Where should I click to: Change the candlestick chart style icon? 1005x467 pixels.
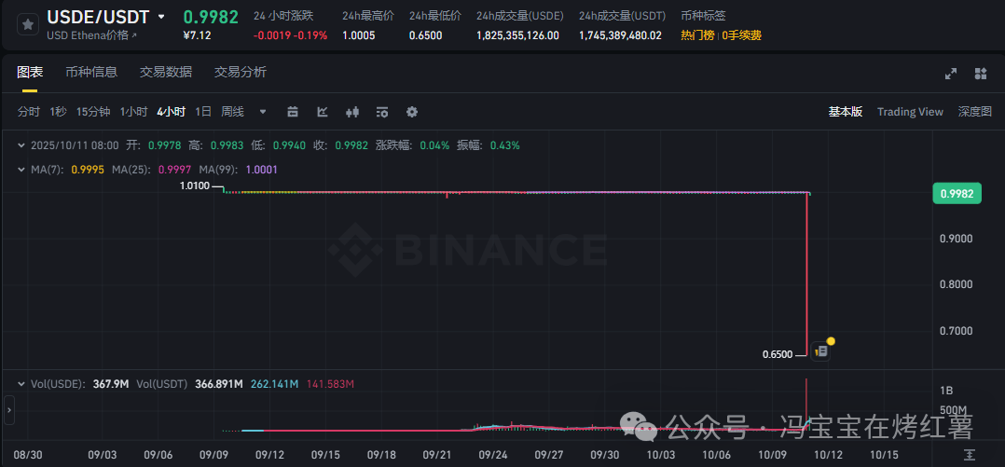point(352,112)
